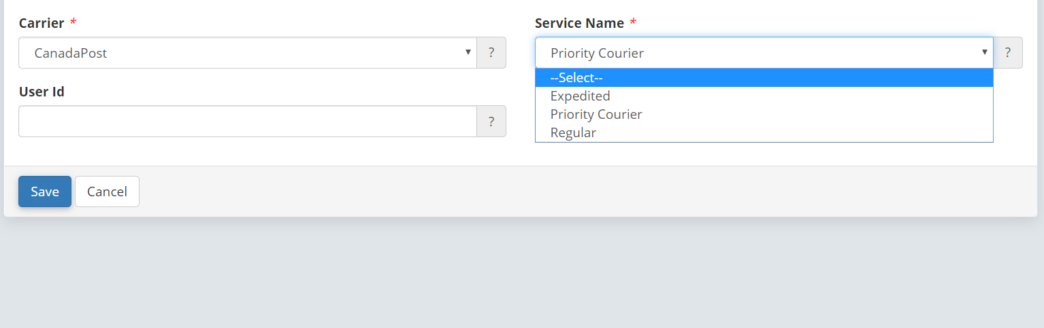Screen dimensions: 1044x328
Task: Click the Carrier field label
Action: [x=42, y=23]
